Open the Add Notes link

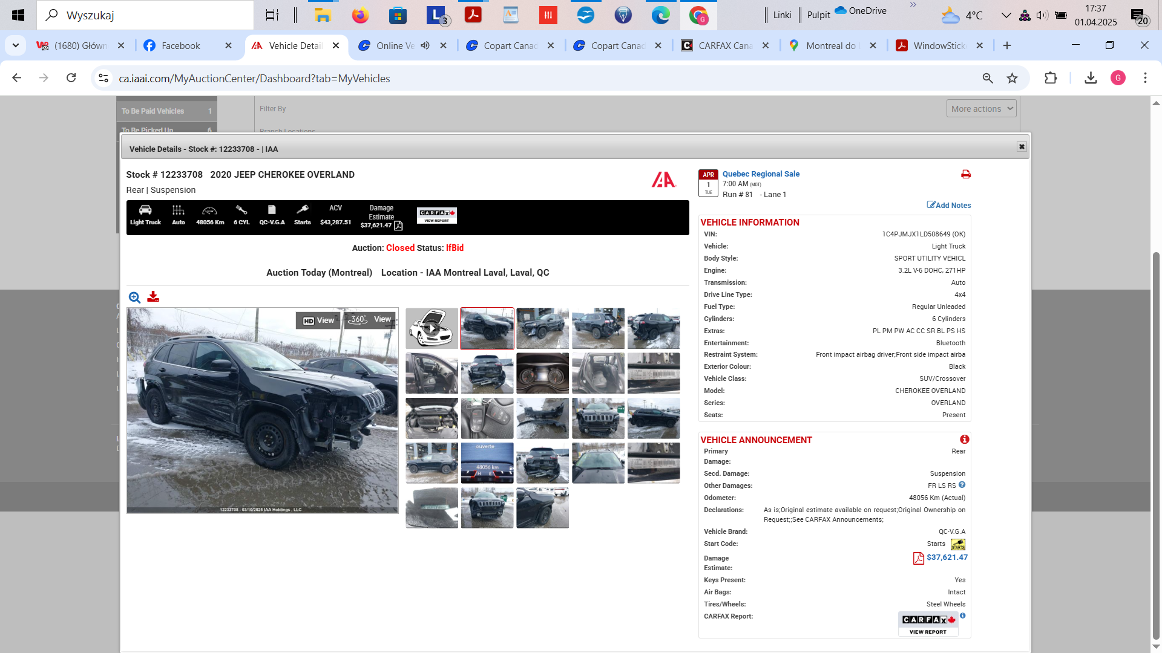(x=949, y=205)
